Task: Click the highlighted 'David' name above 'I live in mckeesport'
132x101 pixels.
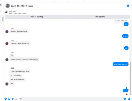Action: [12, 68]
